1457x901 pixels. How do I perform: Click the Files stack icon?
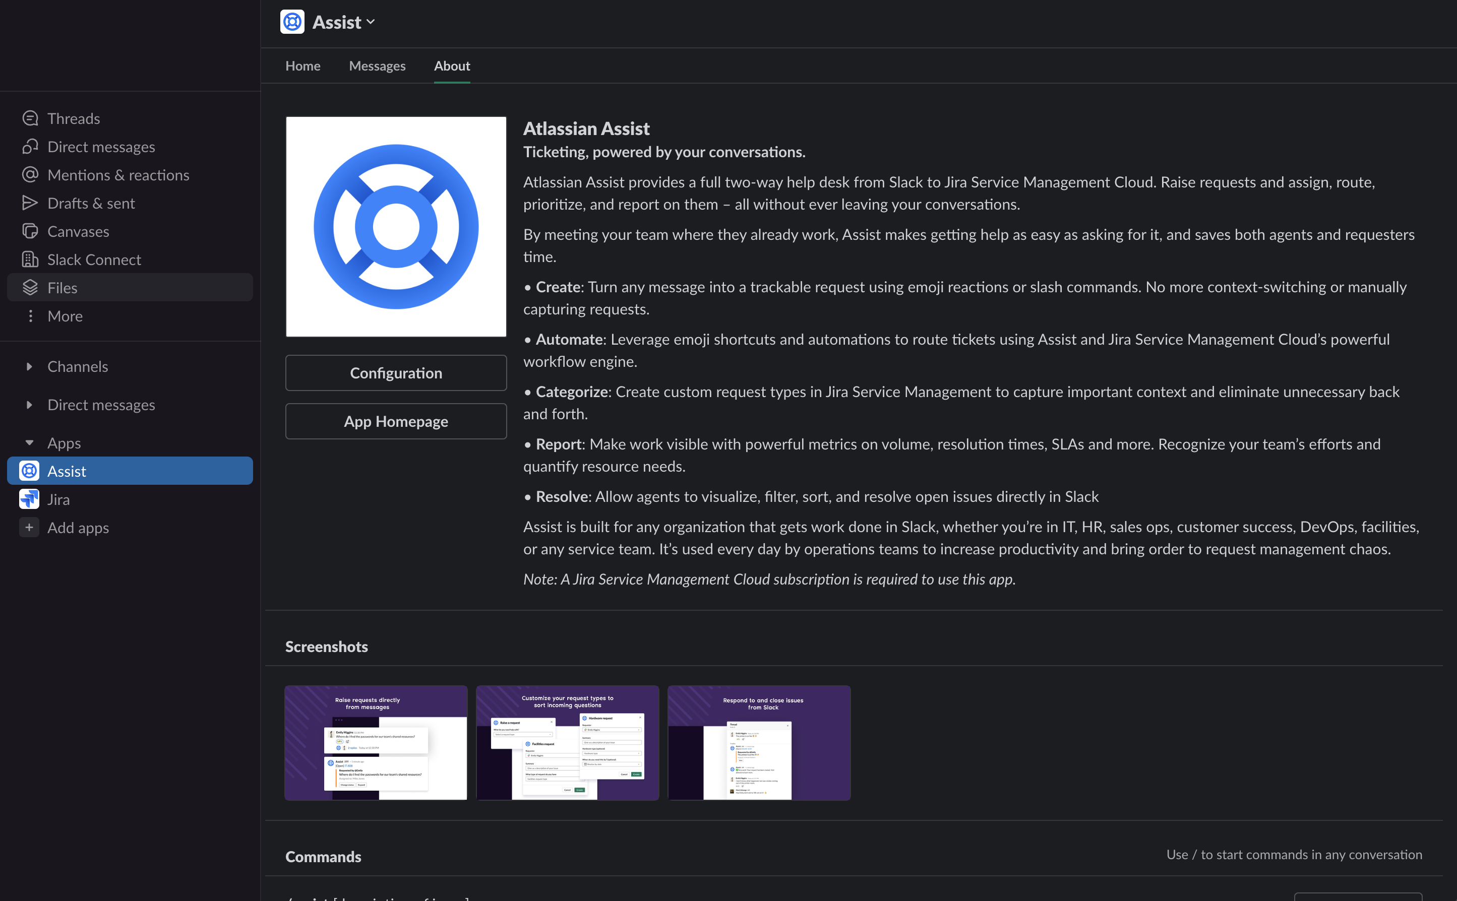(x=30, y=288)
